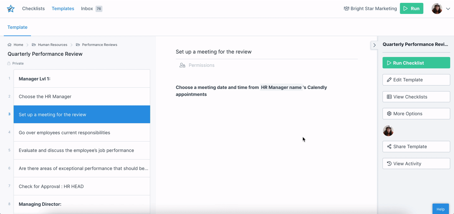Viewport: 454px width, 214px height.
Task: Open the More Options menu
Action: click(416, 114)
